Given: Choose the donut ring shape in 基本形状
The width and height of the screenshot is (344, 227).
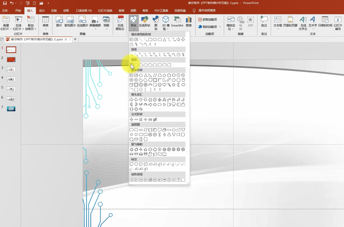Looking at the screenshot, I should point(141,85).
